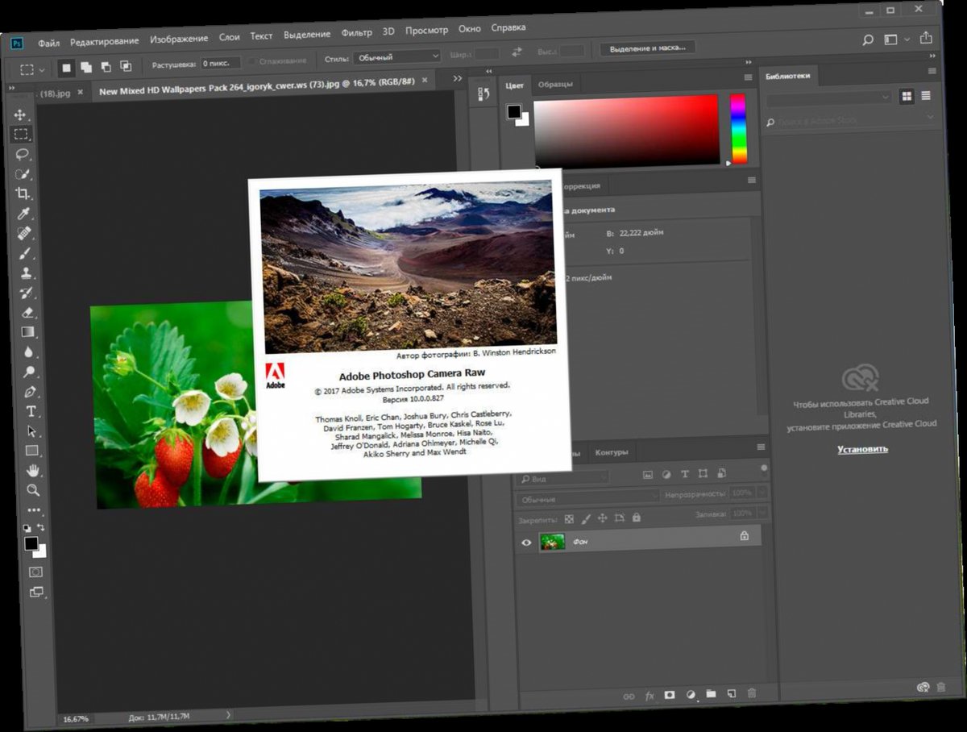967x732 pixels.
Task: Hide the Фон layer with eye icon
Action: coord(526,543)
